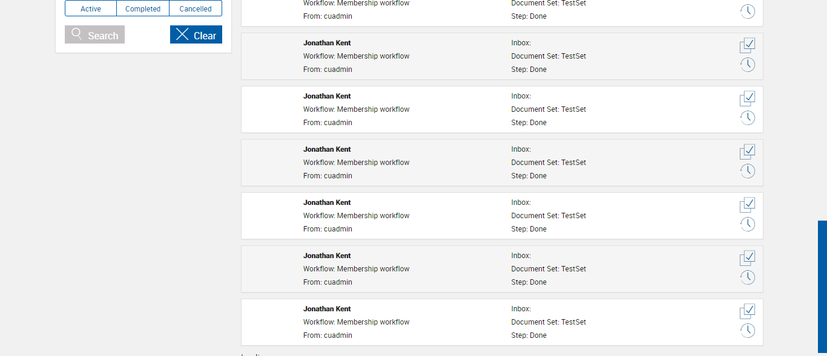Click the blue Clear button
827x356 pixels.
click(x=196, y=35)
